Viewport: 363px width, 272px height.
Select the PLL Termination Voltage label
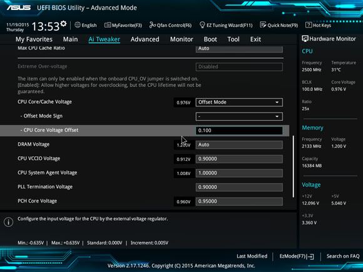[45, 187]
